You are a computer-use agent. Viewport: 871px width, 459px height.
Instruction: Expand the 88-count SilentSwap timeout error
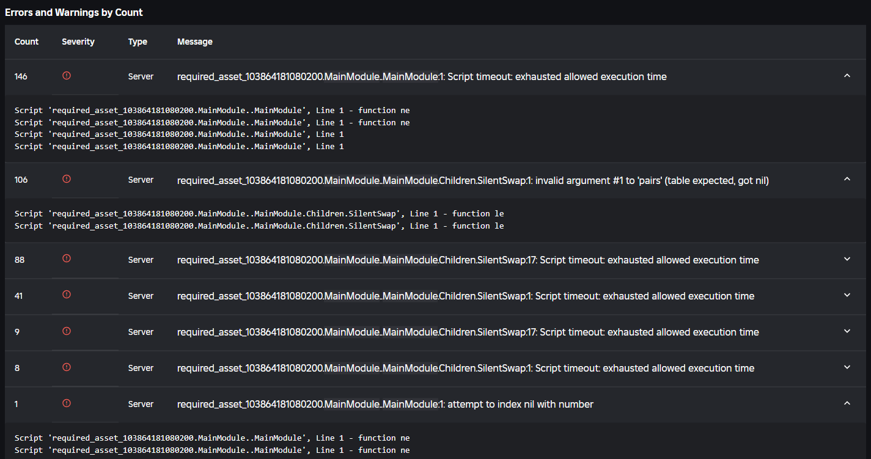(847, 259)
